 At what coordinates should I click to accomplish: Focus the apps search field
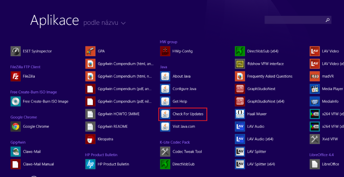(298, 20)
